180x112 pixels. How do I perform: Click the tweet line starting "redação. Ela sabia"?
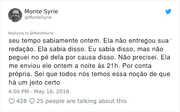(86, 49)
